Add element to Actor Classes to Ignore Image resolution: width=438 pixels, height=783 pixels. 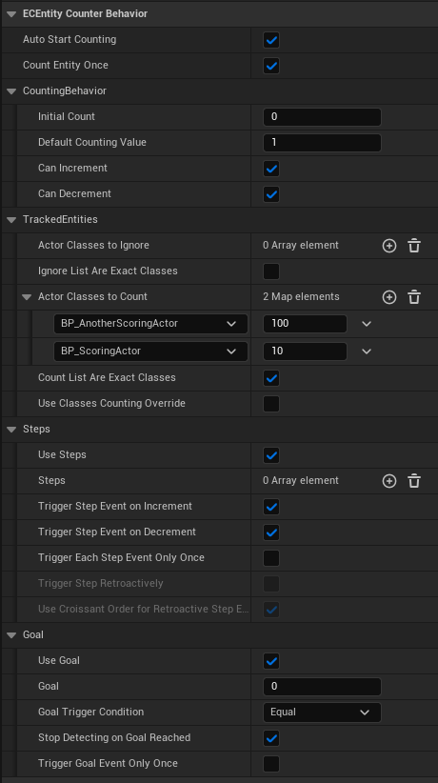[x=389, y=246]
